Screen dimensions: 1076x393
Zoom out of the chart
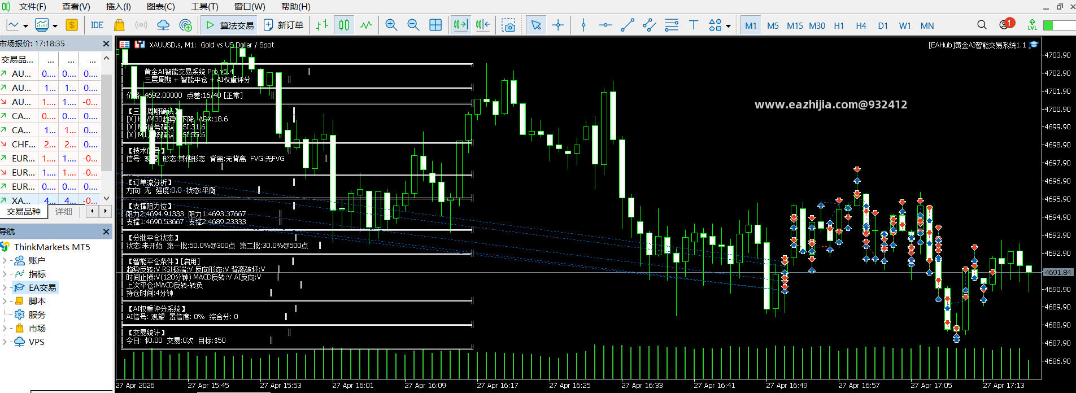click(x=413, y=25)
